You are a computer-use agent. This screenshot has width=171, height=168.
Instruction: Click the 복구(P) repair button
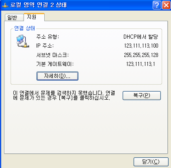point(142,96)
